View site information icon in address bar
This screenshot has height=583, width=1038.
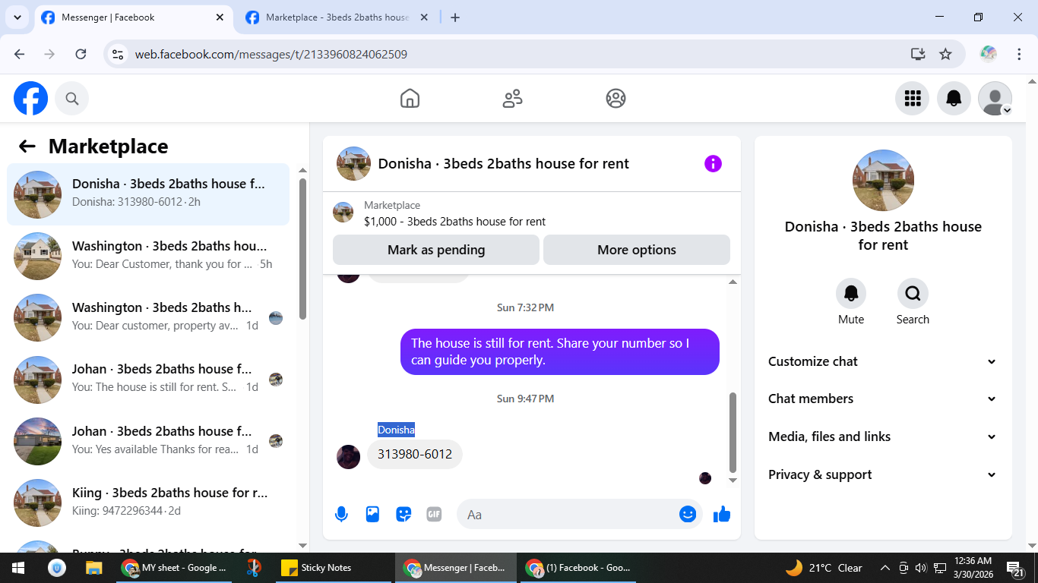coord(117,54)
